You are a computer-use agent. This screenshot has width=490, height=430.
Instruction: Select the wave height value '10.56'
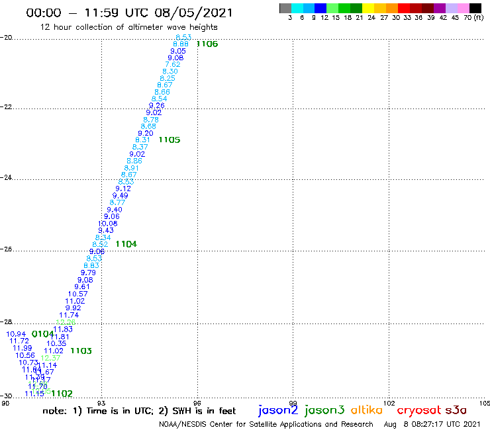click(25, 355)
